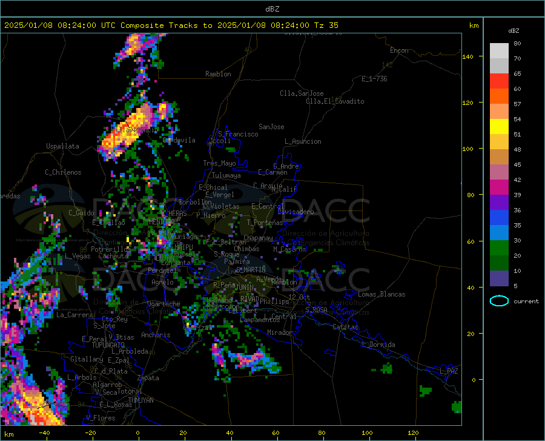The width and height of the screenshot is (545, 441).
Task: Click the Encon label on map
Action: coord(399,50)
